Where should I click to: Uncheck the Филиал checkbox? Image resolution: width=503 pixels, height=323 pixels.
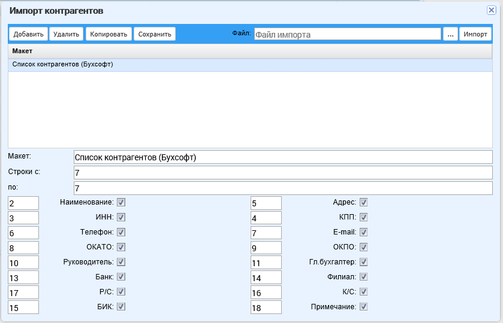(x=363, y=276)
